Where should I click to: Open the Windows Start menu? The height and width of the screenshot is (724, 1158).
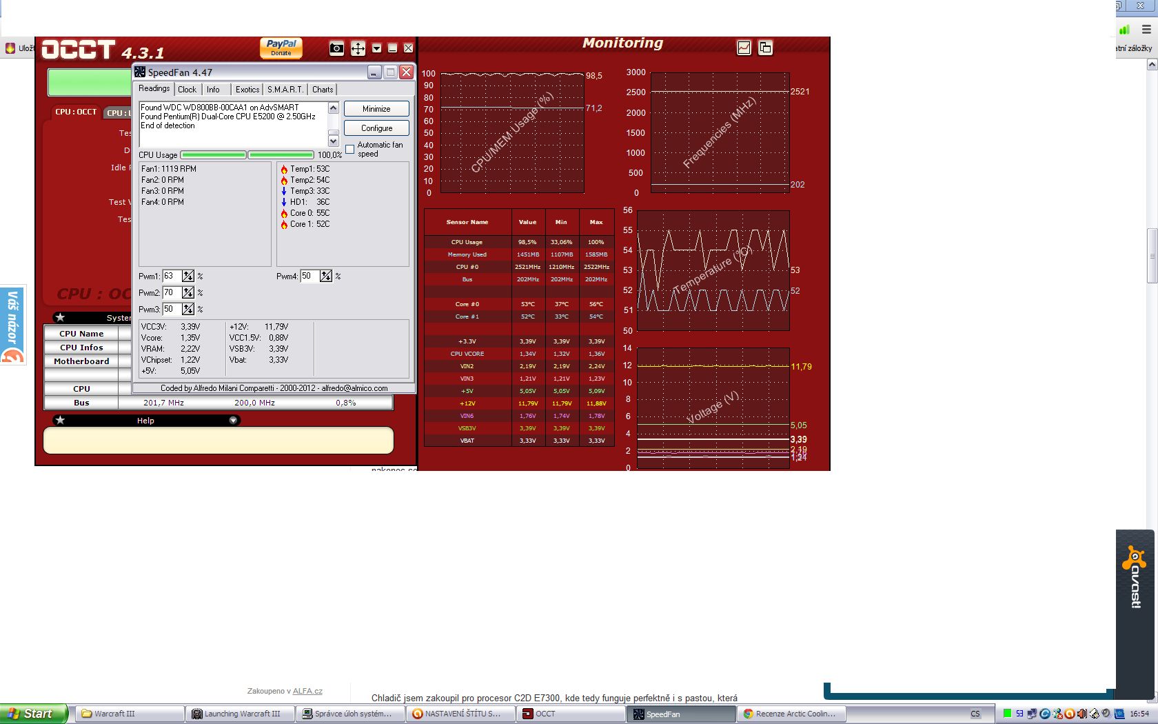[34, 714]
